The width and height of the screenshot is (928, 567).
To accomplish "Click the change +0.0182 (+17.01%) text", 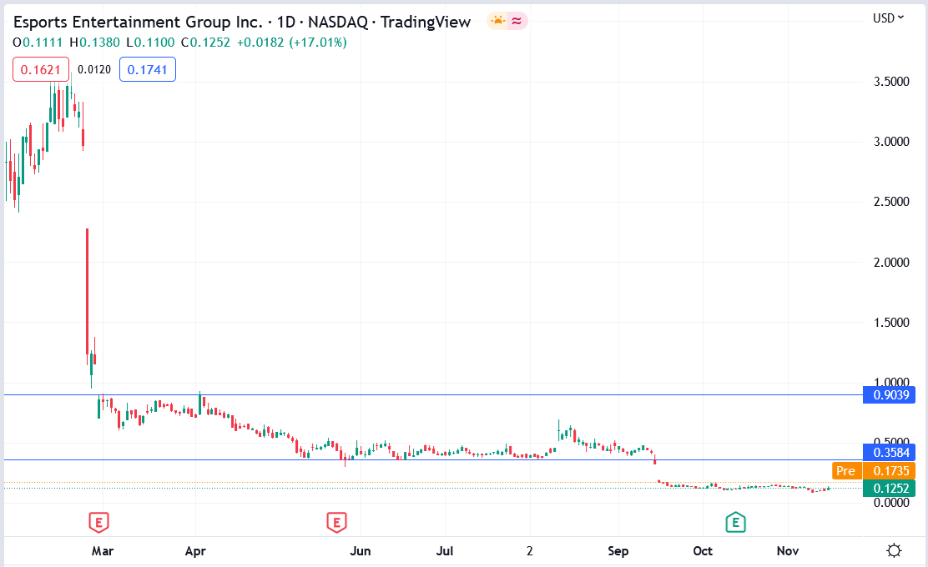I will (292, 43).
